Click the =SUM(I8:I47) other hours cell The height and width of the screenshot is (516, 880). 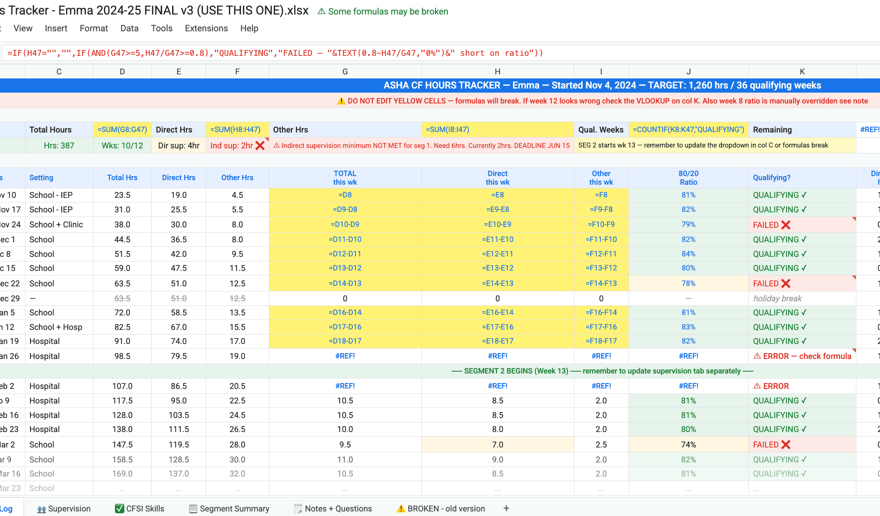click(x=498, y=130)
